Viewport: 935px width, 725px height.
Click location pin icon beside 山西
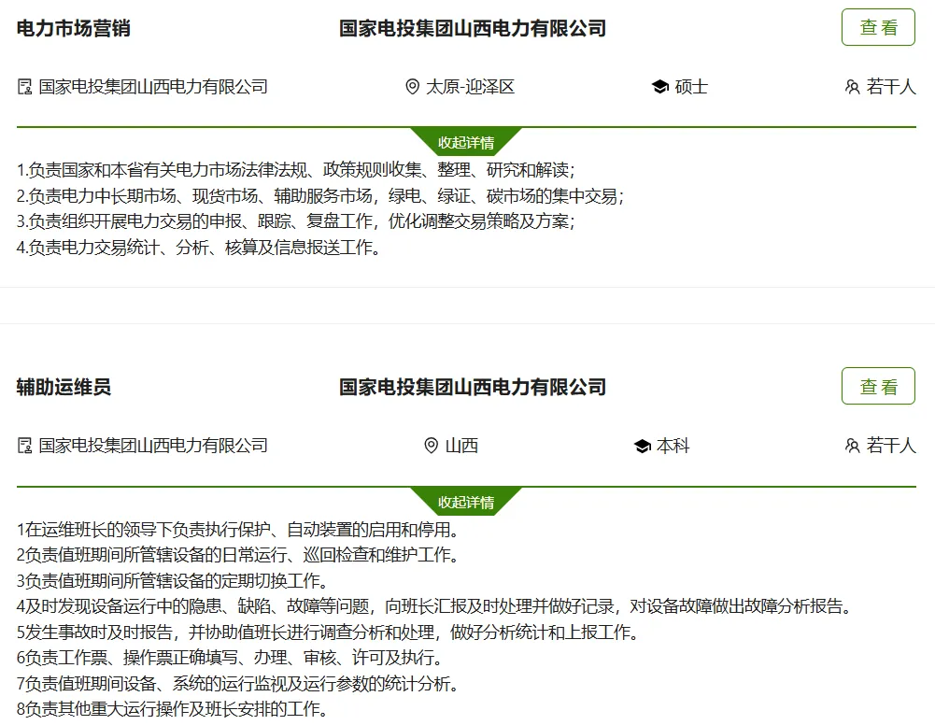click(432, 446)
